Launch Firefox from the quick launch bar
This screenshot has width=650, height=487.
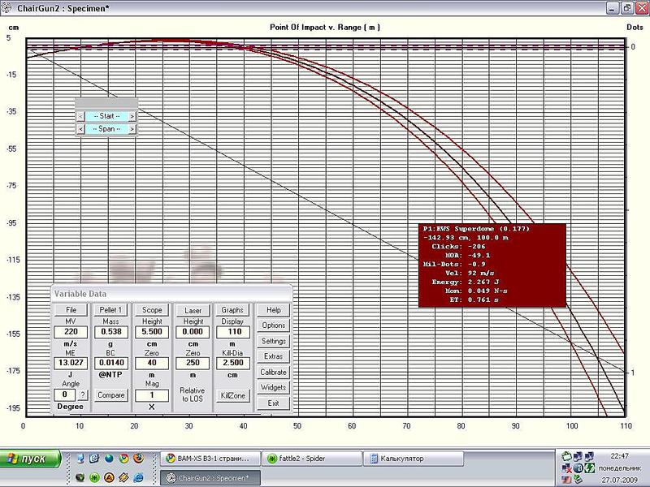(138, 459)
